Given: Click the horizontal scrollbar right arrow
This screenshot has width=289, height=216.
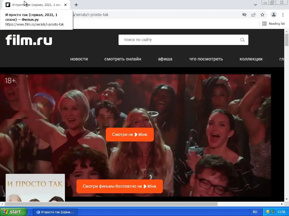Looking at the screenshot, I should coord(282,204).
